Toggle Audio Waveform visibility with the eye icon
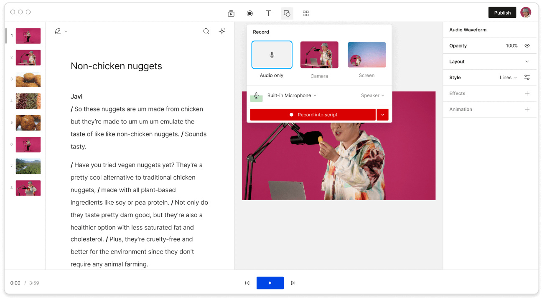The height and width of the screenshot is (299, 542). pyautogui.click(x=527, y=45)
